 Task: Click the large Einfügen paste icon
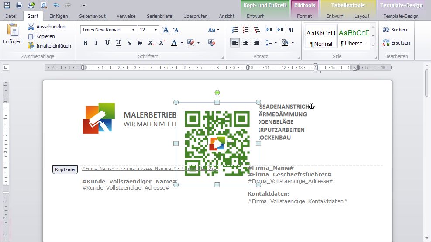pyautogui.click(x=12, y=30)
